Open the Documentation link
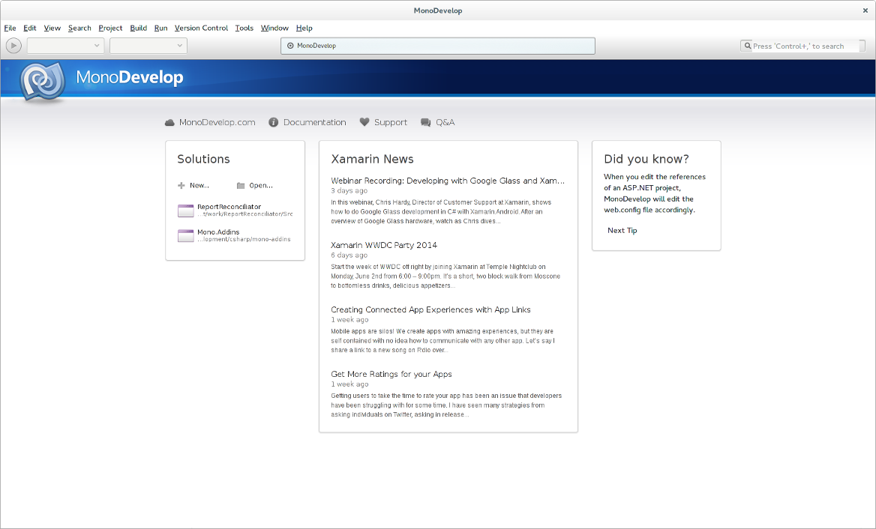The image size is (876, 529). (314, 122)
